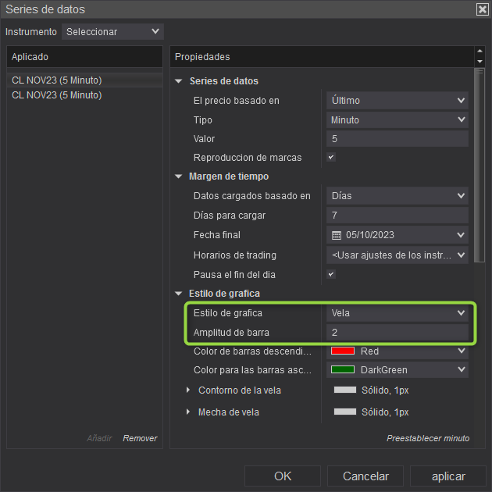Open the Instrumento Seleccionar dropdown
The height and width of the screenshot is (492, 492).
coord(112,32)
